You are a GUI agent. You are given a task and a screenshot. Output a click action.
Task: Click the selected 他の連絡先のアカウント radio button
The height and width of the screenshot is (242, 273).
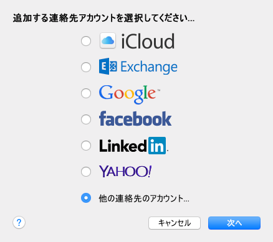[x=86, y=198]
